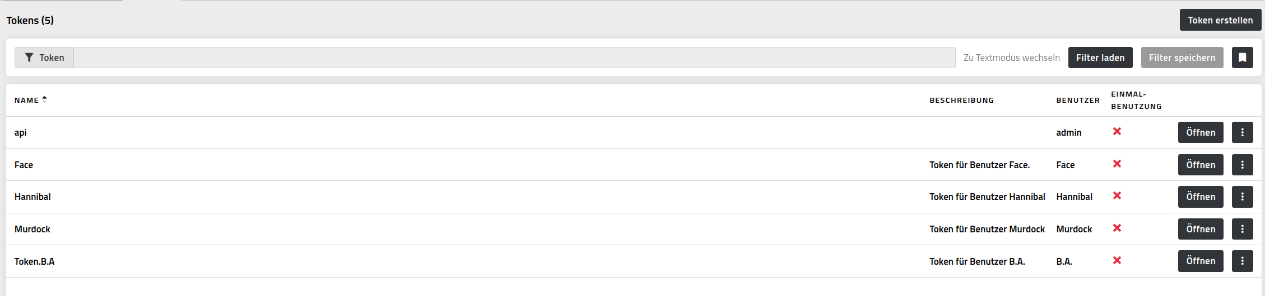1265x296 pixels.
Task: Click the Filter speichern button
Action: coord(1182,58)
